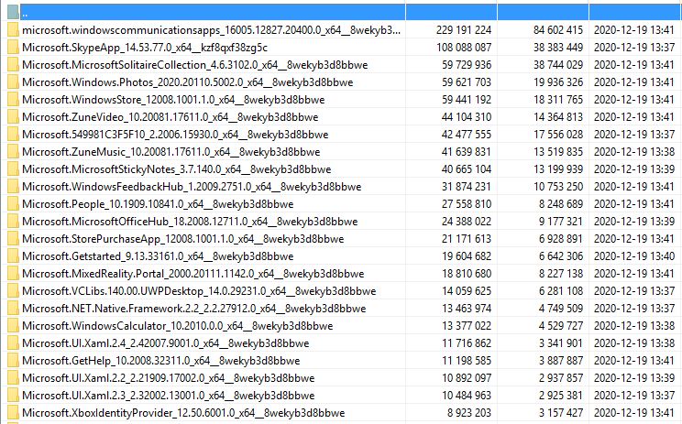Click packed size value 19 936 326

(558, 82)
